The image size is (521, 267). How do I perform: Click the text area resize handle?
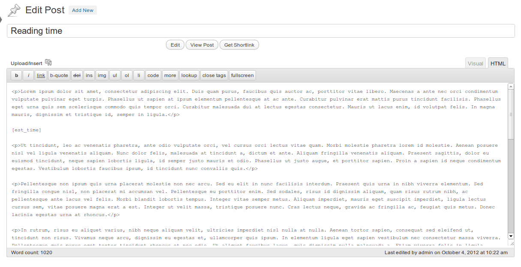pyautogui.click(x=511, y=243)
